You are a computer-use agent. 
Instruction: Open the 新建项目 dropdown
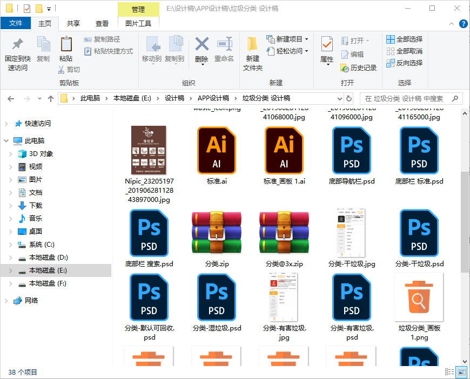(287, 39)
